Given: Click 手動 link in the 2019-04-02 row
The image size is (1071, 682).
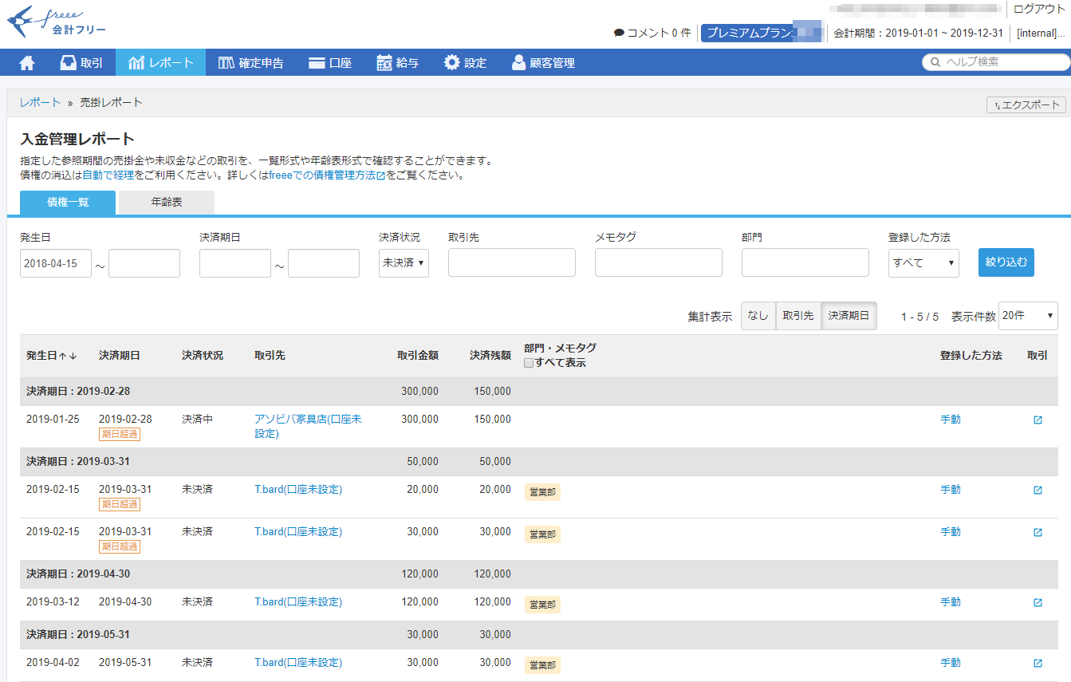Looking at the screenshot, I should 951,662.
